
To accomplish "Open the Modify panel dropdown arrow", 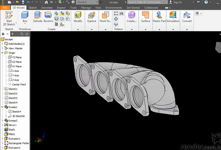I will tap(78, 29).
